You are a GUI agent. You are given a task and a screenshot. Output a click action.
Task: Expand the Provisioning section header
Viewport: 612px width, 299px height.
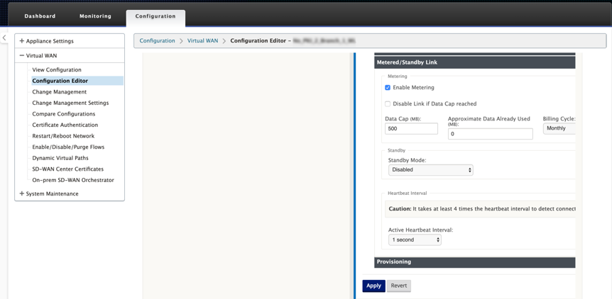coord(474,262)
